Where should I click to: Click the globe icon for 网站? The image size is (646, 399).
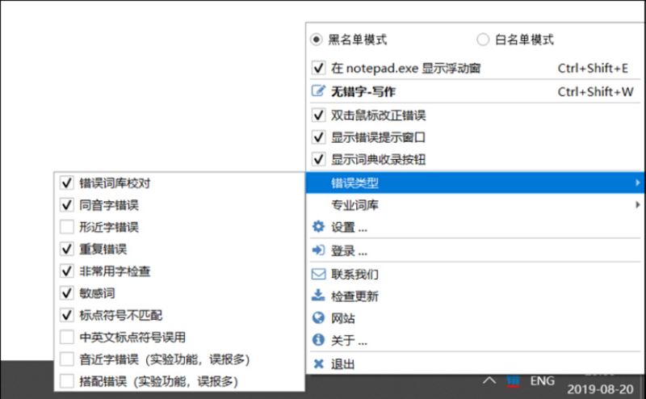click(x=318, y=317)
